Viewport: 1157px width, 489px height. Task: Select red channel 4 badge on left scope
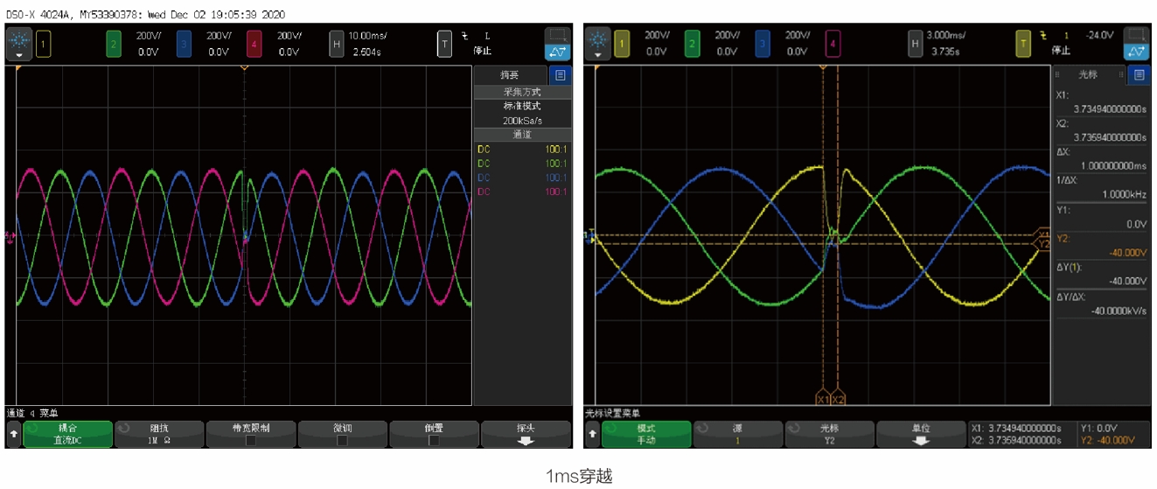tap(254, 42)
